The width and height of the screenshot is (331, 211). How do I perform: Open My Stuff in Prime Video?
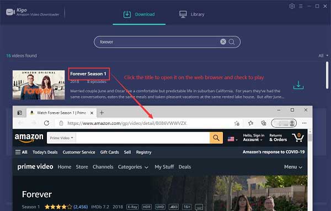(164, 167)
